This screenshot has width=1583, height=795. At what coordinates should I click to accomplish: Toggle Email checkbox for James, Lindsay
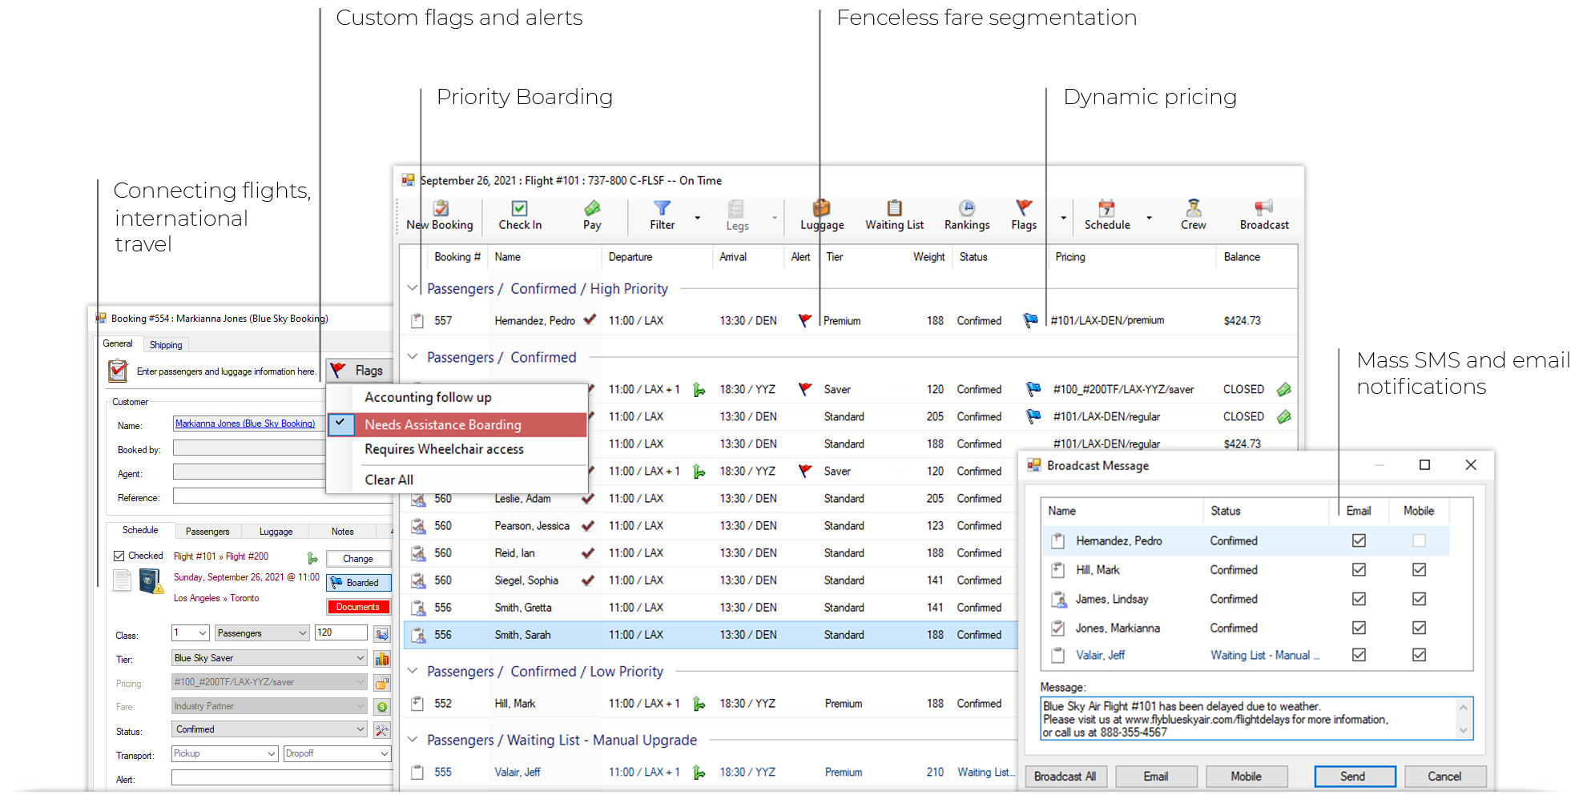(1359, 599)
